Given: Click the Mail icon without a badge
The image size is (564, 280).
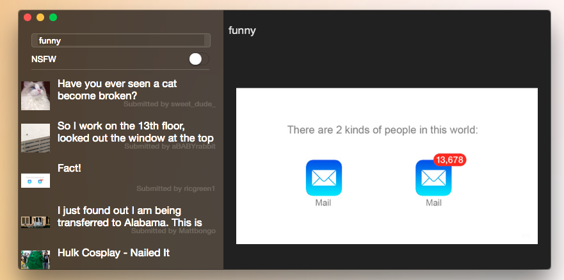Looking at the screenshot, I should coord(324,177).
